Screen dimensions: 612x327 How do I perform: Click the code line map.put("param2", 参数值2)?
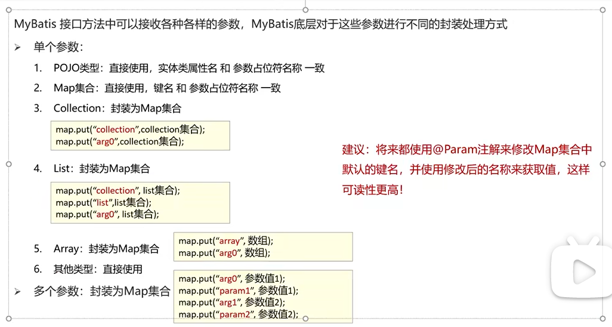pos(239,314)
